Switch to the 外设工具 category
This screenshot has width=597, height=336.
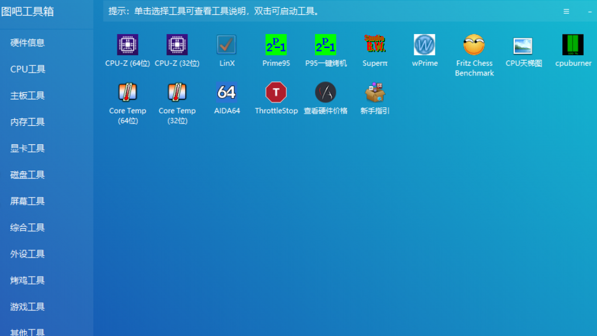click(28, 254)
